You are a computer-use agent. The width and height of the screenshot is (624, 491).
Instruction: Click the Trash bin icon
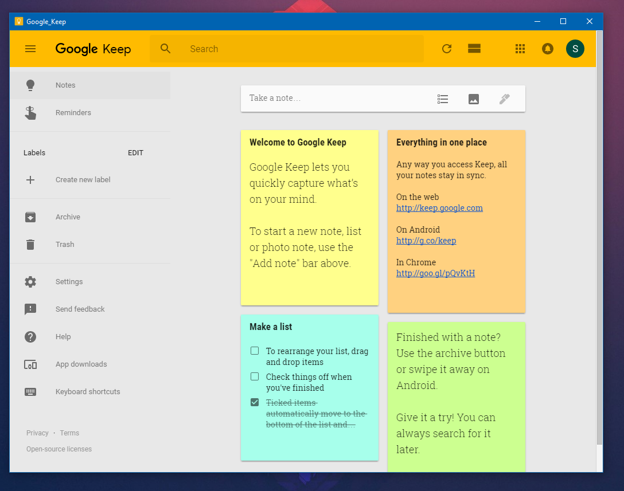tap(30, 245)
